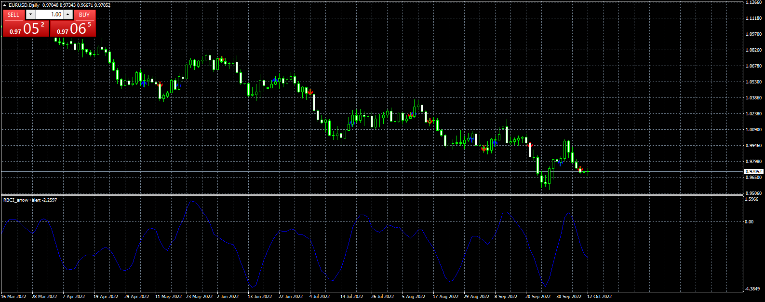Select the 1.00 volume input field

pos(49,14)
